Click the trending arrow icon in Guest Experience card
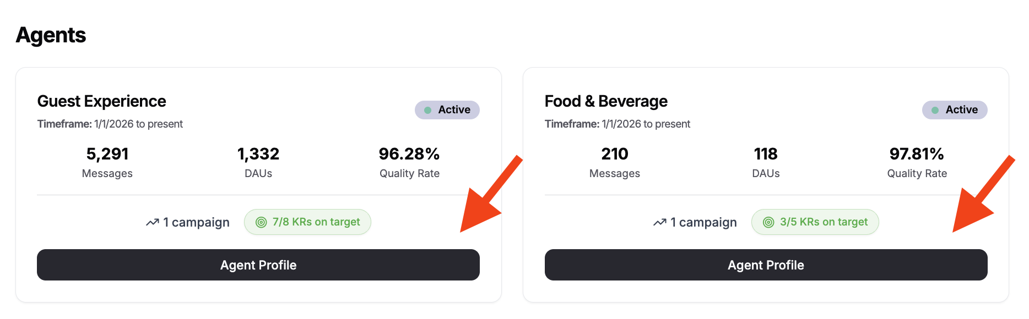This screenshot has height=319, width=1029. 152,222
